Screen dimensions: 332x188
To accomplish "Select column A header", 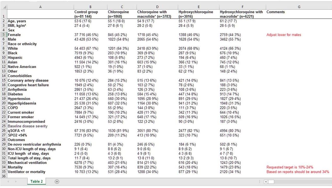I will [40, 7].
